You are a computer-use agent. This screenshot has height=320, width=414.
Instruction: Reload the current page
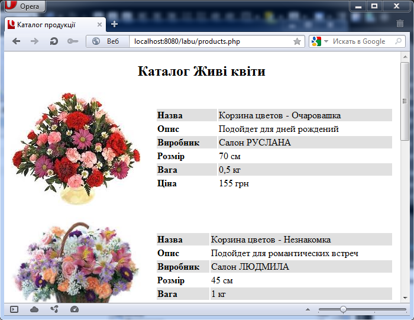click(53, 41)
